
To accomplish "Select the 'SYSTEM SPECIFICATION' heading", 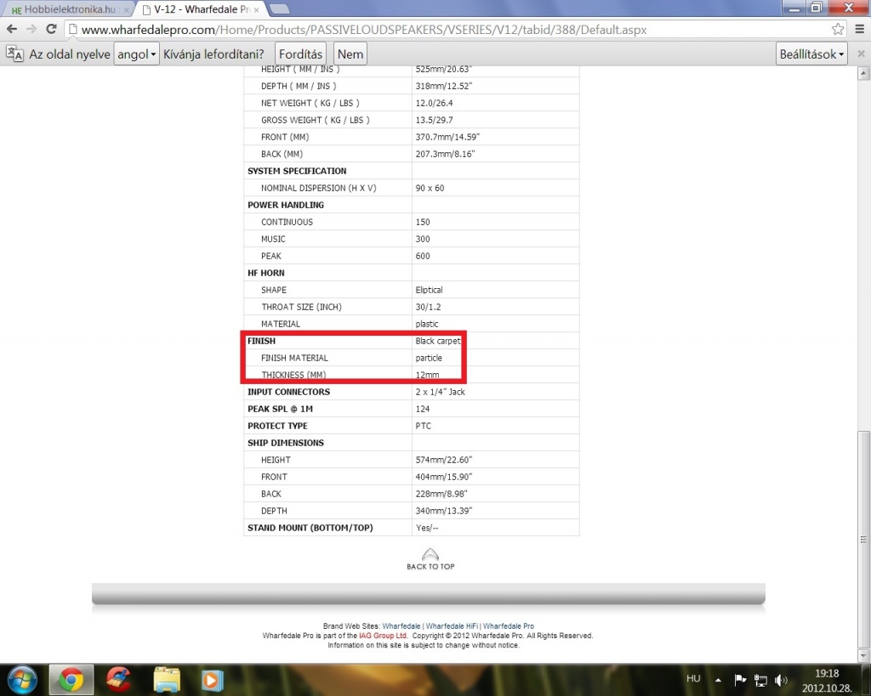I will pyautogui.click(x=297, y=171).
